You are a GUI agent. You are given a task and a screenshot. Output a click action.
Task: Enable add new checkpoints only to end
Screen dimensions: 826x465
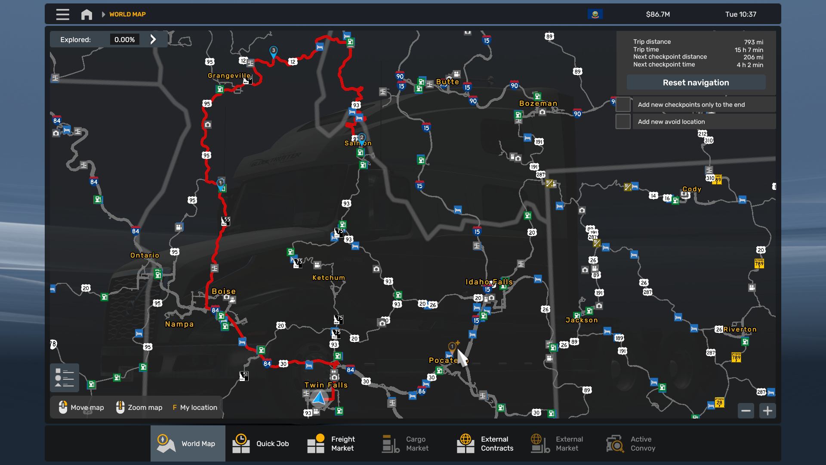click(623, 105)
